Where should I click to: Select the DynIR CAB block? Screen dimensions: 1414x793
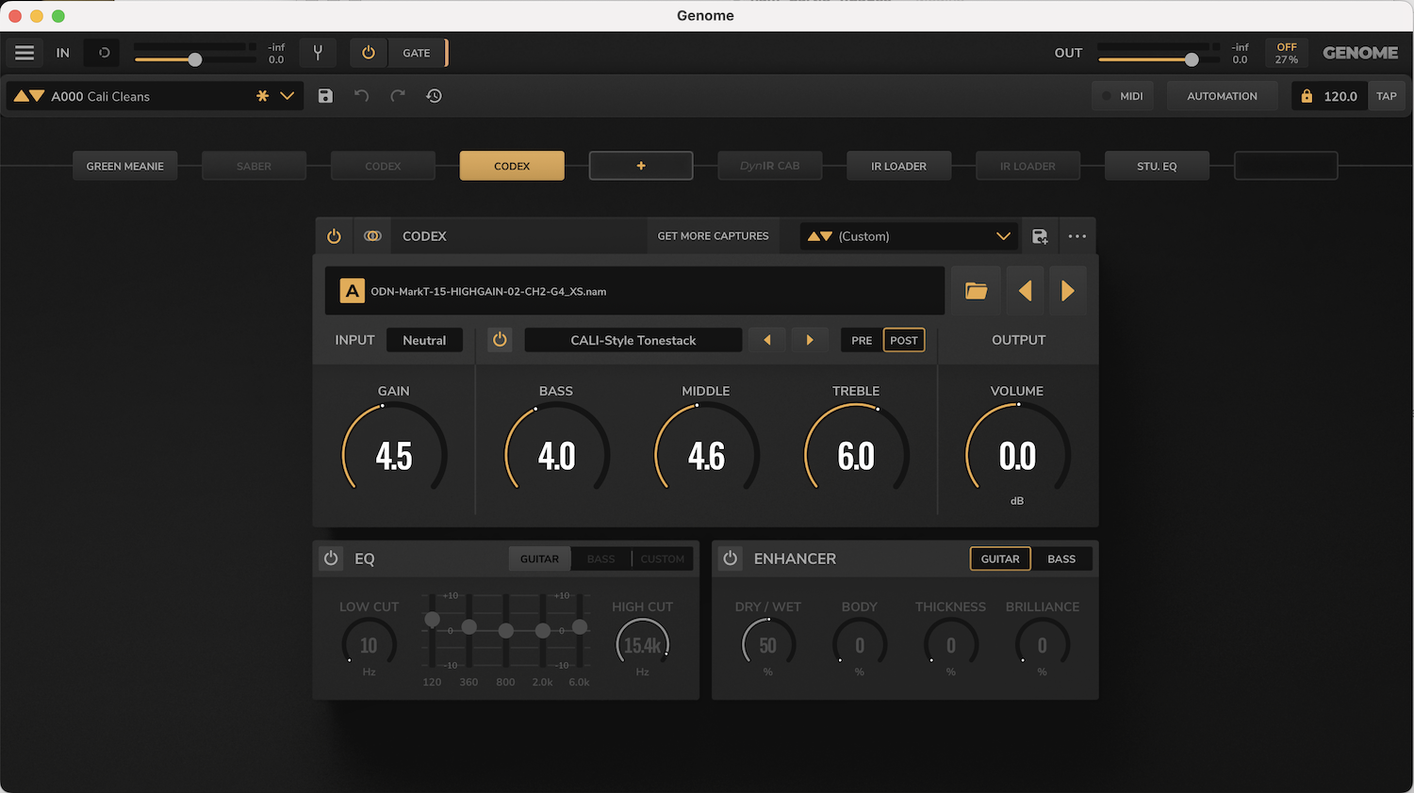[x=769, y=166]
